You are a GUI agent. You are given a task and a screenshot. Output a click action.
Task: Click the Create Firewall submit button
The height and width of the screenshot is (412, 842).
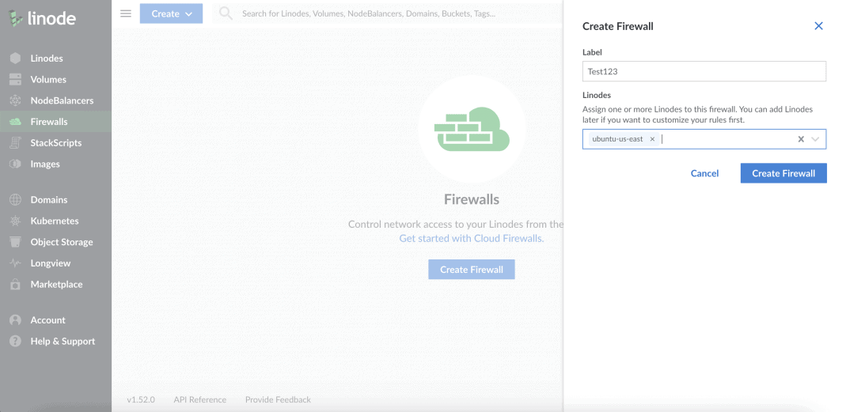click(783, 173)
